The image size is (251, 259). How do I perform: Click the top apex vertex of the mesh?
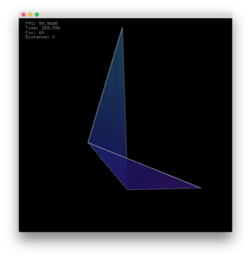(x=122, y=27)
